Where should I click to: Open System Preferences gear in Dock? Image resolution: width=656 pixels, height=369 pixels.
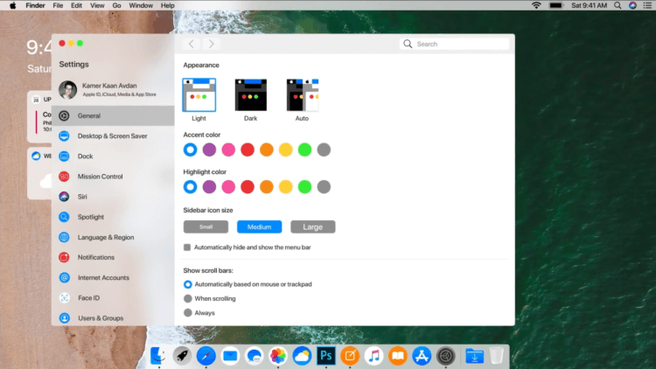(x=445, y=356)
